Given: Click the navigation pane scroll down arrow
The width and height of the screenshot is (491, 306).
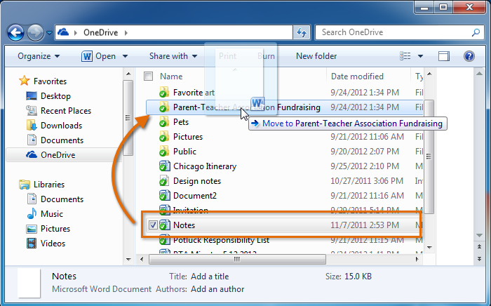Looking at the screenshot, I should (128, 260).
